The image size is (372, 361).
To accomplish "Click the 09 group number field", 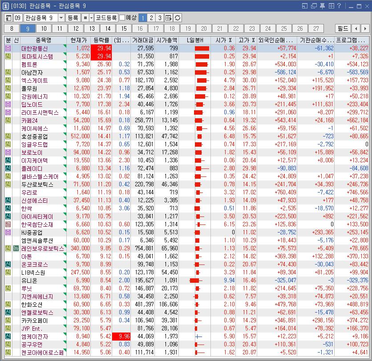I will click(18, 18).
